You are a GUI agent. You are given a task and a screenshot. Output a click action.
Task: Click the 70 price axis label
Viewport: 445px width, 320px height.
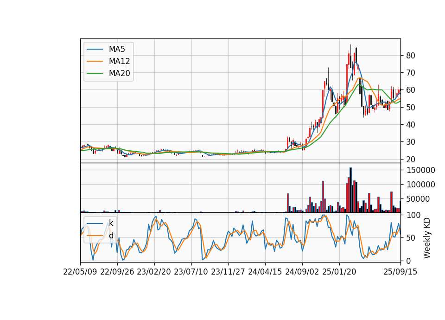click(410, 73)
